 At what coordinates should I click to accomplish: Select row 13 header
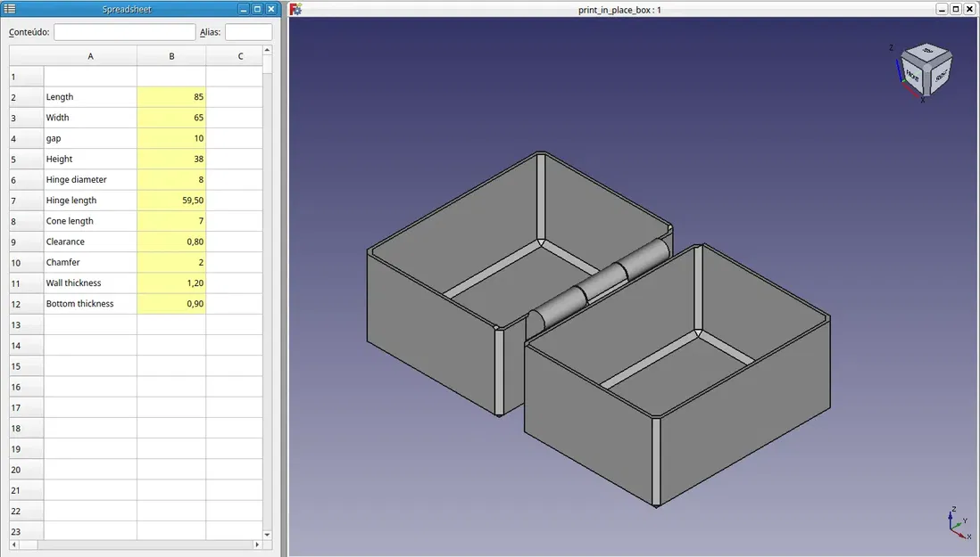[x=26, y=324]
